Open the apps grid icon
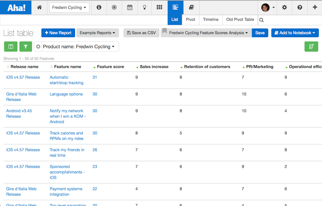This screenshot has height=206, width=322. point(159,7)
